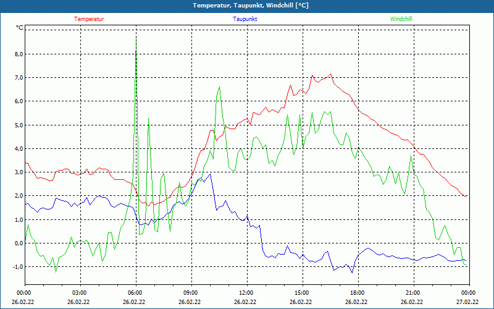Viewport: 494px width, 309px height.
Task: Click the 1,0 y-axis value
Action: [x=19, y=220]
